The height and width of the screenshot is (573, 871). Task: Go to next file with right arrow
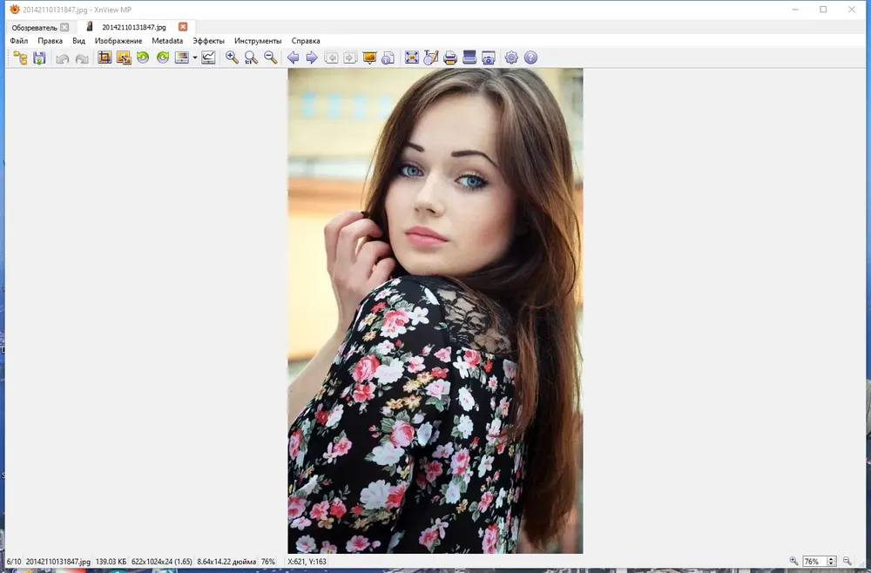(312, 57)
